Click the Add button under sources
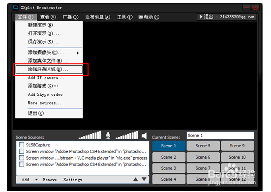 tap(26, 180)
